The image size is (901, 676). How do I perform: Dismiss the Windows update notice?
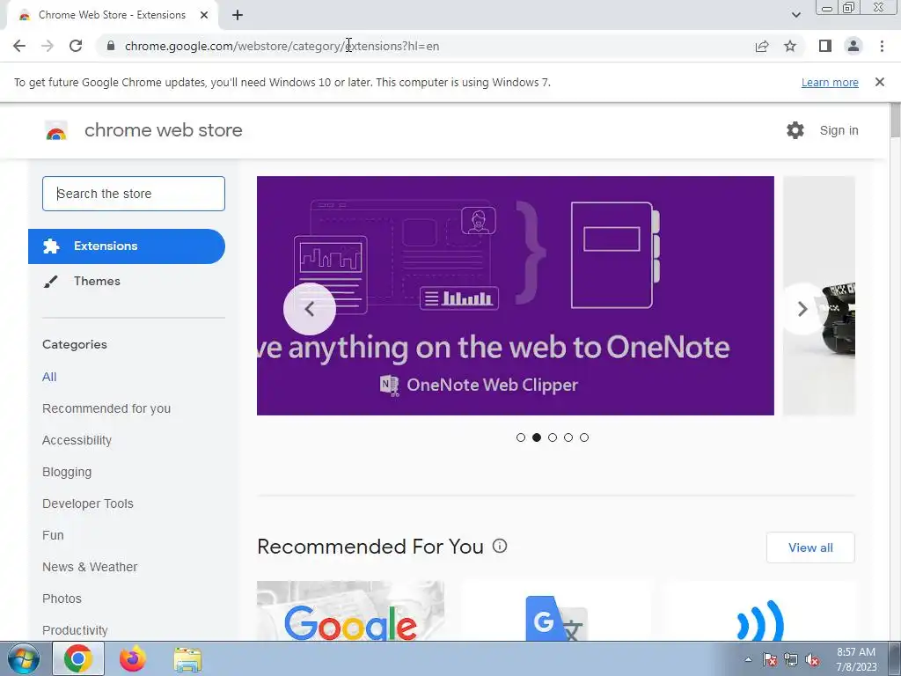click(879, 82)
